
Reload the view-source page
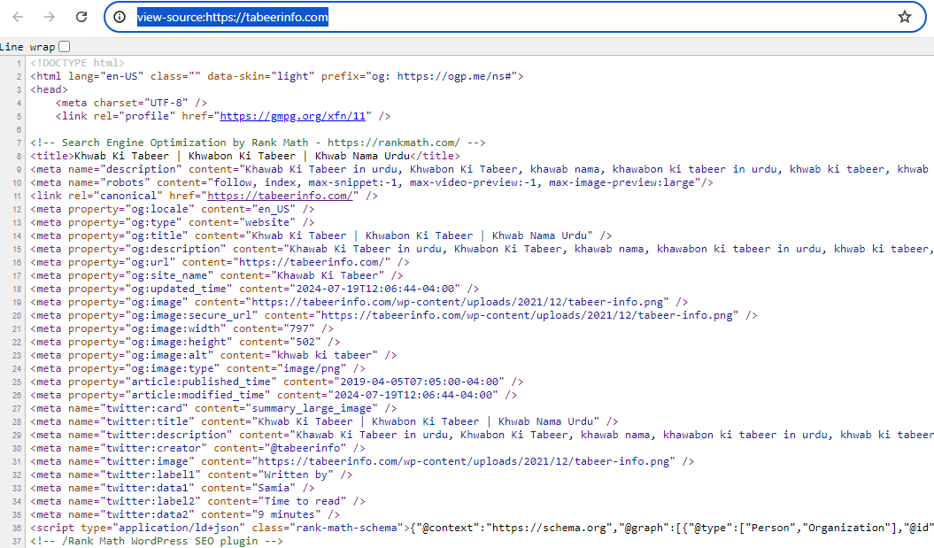(81, 17)
